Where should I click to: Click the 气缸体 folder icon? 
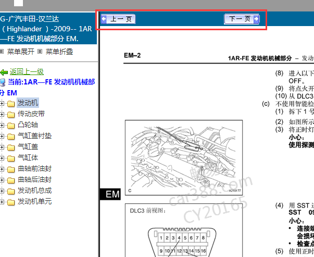[x=11, y=158]
